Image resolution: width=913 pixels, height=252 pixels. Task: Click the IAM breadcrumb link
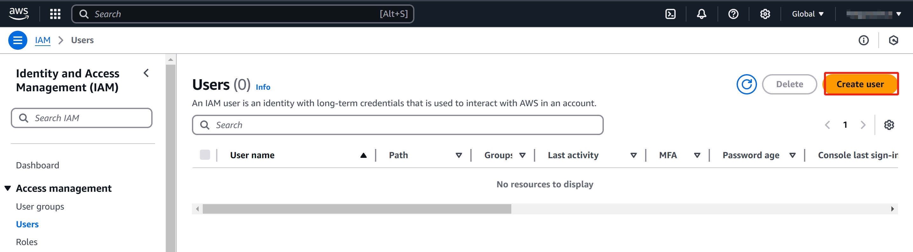pos(43,40)
